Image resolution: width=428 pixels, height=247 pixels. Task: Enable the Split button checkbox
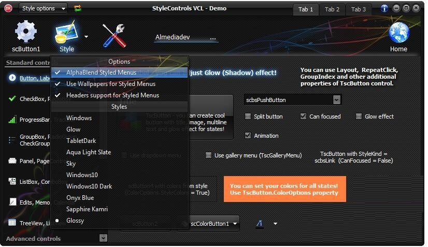point(248,117)
